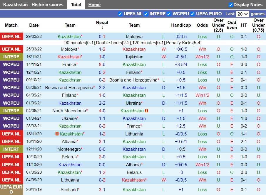The width and height of the screenshot is (266, 195).
Task: Toggle the WCPEU filter checkbox
Action: click(169, 14)
